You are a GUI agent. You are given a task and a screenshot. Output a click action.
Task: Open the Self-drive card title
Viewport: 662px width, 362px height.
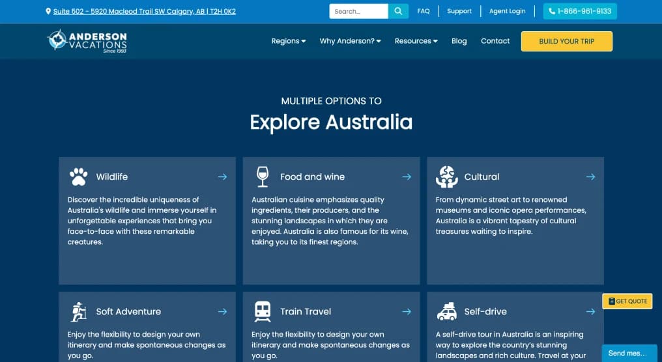pos(485,312)
